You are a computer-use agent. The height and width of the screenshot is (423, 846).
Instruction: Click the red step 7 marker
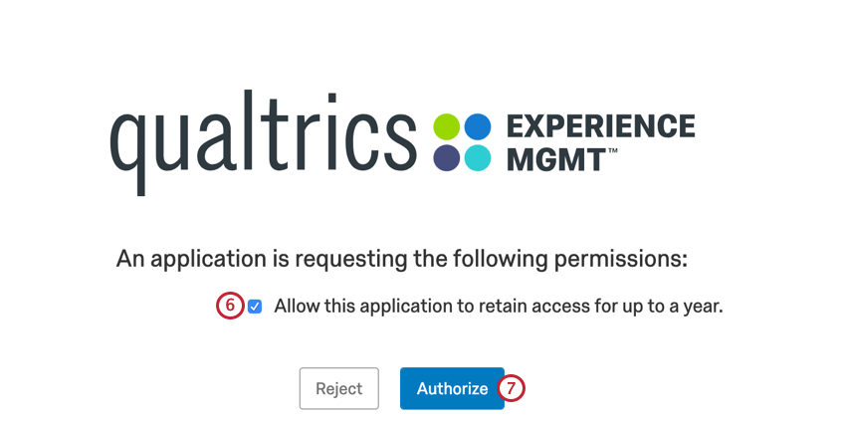click(511, 388)
